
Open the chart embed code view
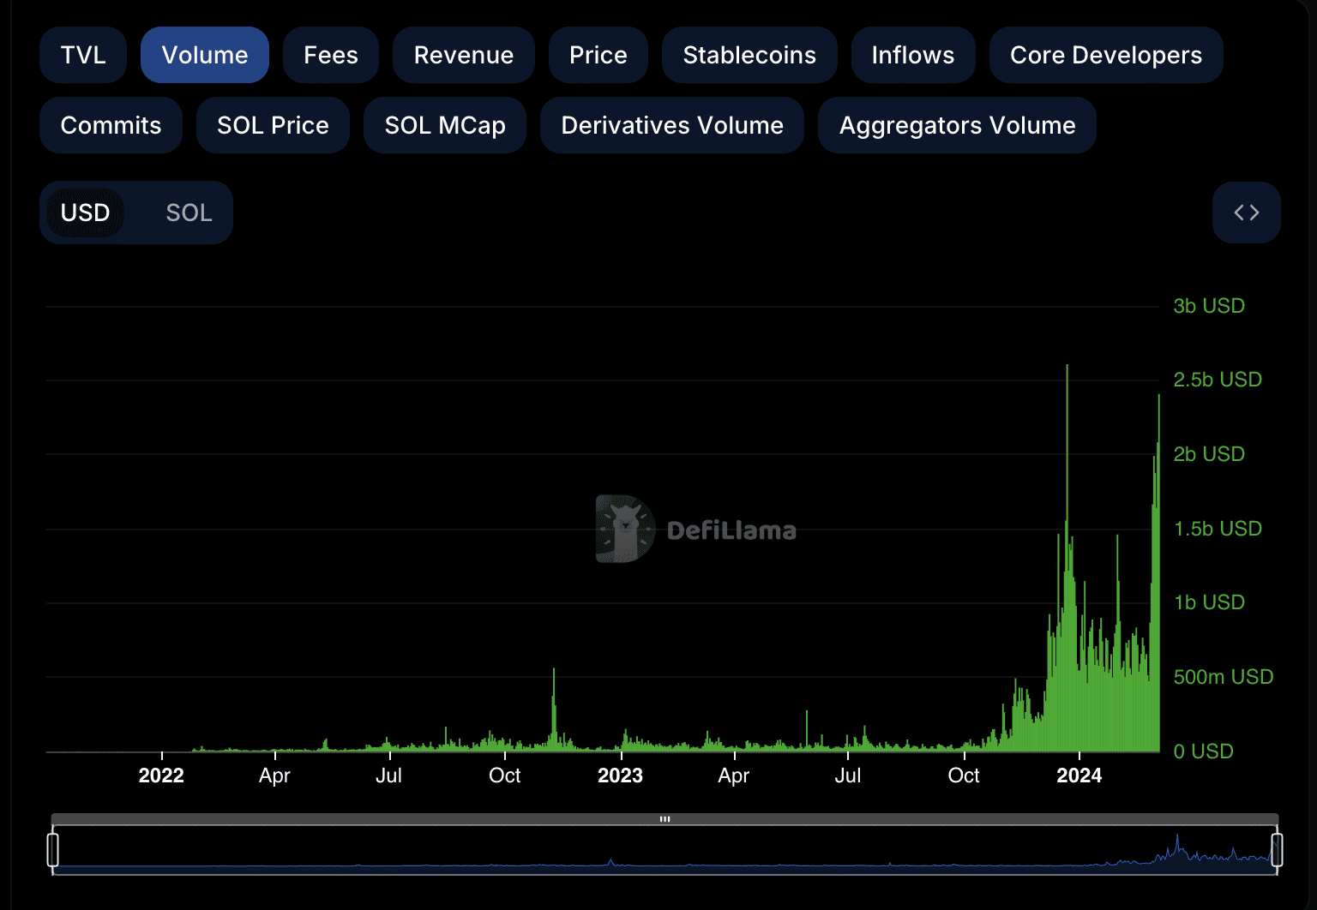1246,213
